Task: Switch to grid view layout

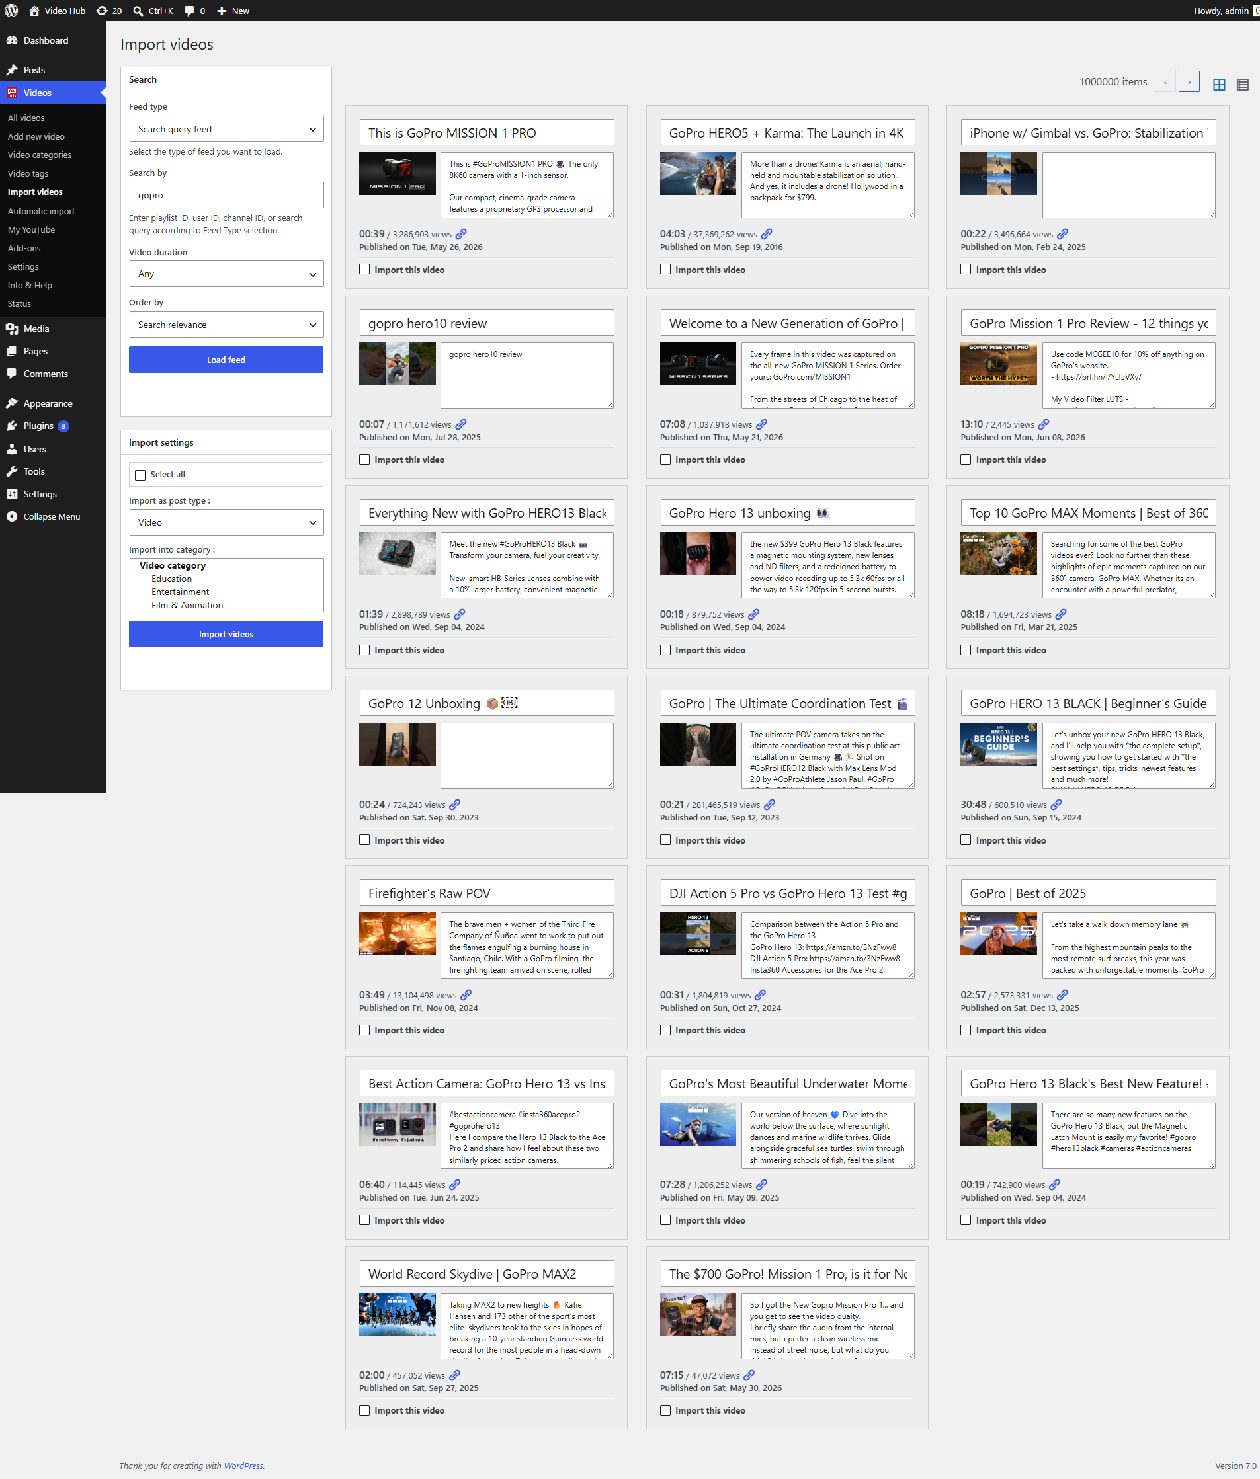Action: (1218, 84)
